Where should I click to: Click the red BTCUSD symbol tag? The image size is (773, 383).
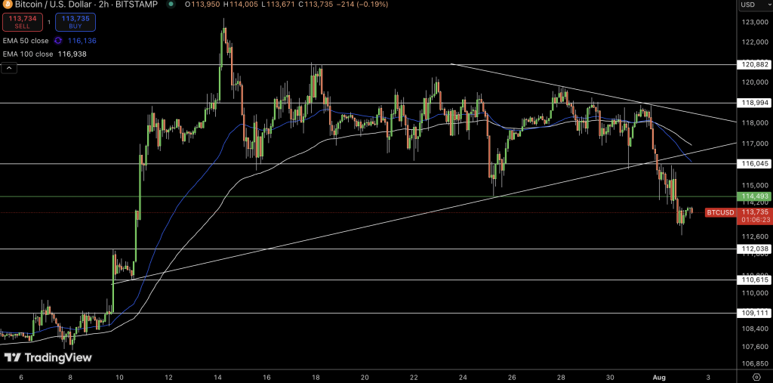point(720,213)
